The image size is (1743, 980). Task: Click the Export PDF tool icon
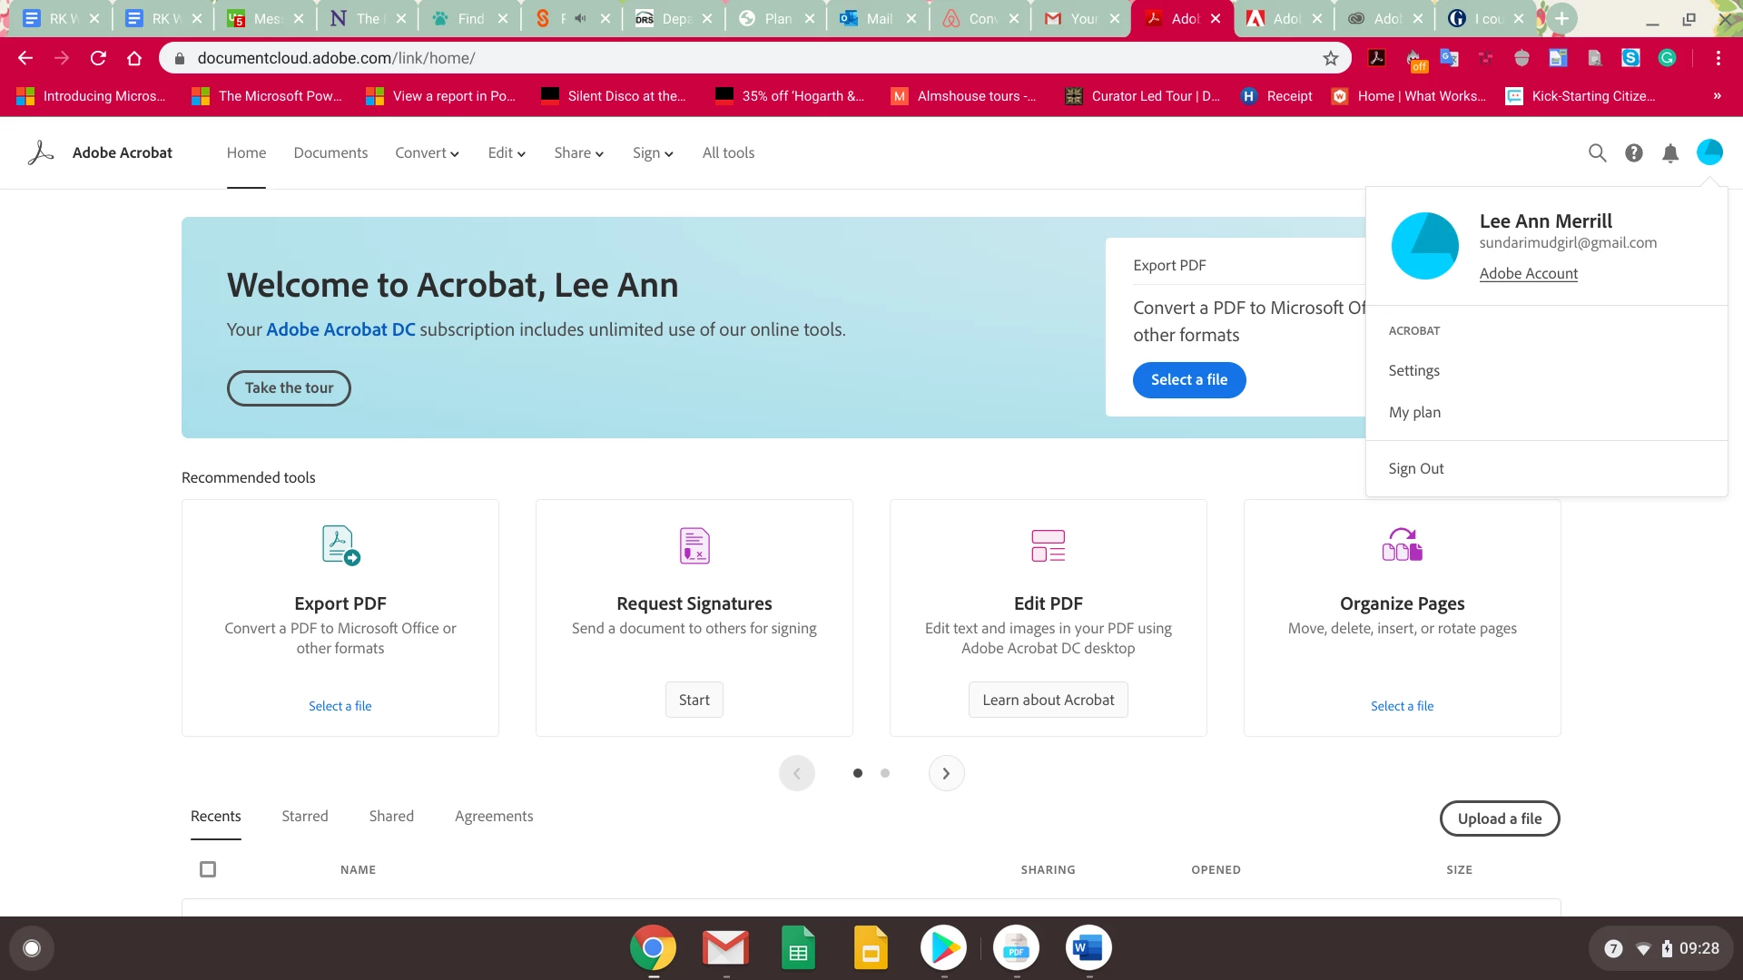(340, 545)
